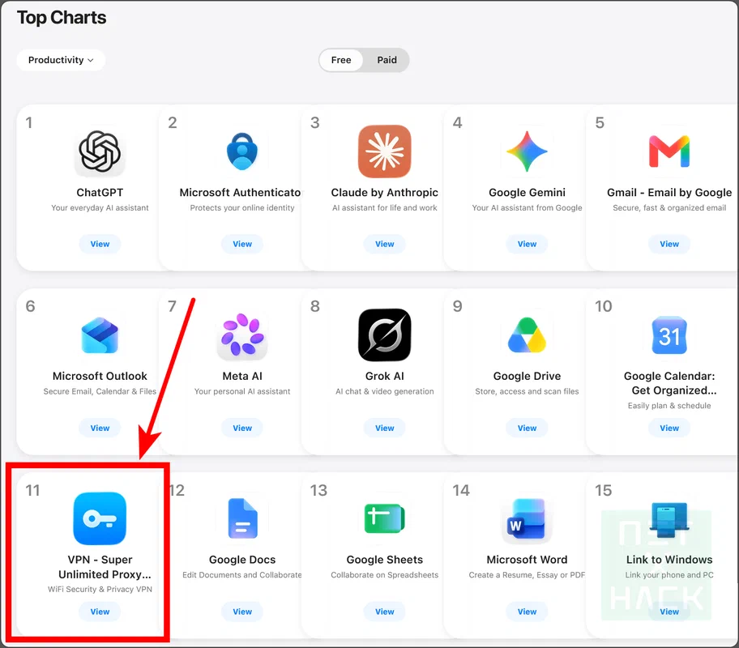Click the Microsoft Authenticator icon

(242, 151)
